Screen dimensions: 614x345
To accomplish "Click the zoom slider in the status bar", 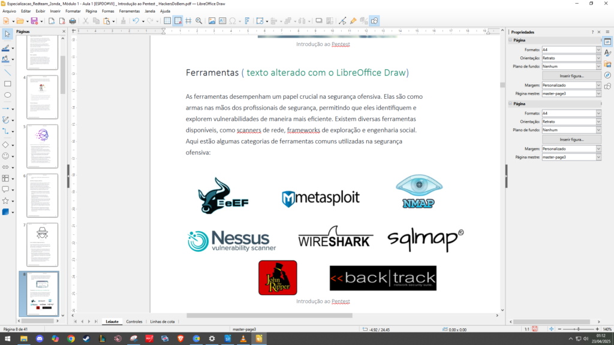I will 576,329.
